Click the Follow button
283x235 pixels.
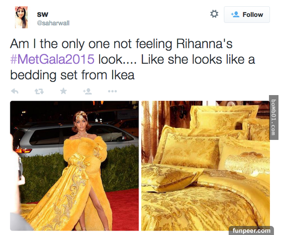(x=247, y=14)
